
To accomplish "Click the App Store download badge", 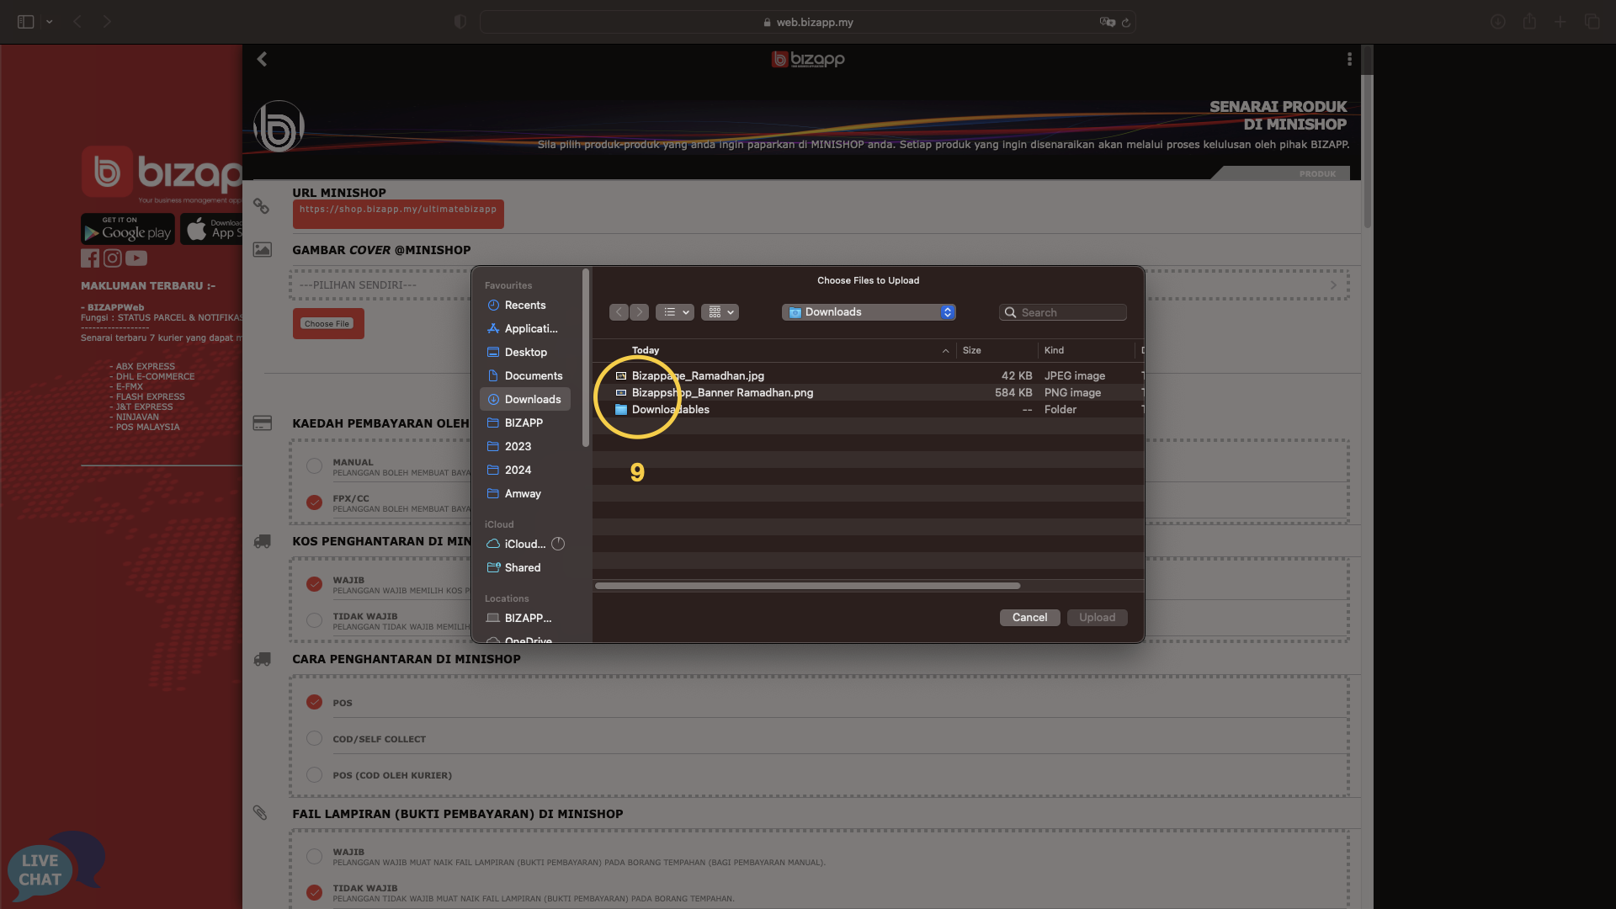I will (211, 229).
